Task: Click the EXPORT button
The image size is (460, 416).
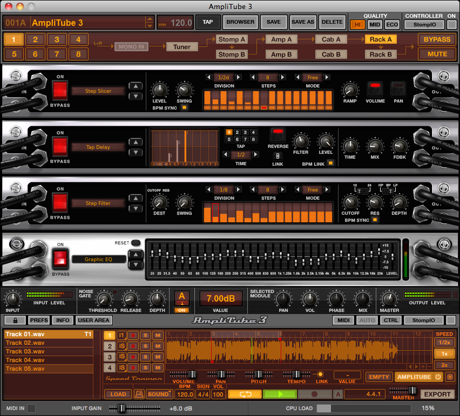Action: point(437,394)
